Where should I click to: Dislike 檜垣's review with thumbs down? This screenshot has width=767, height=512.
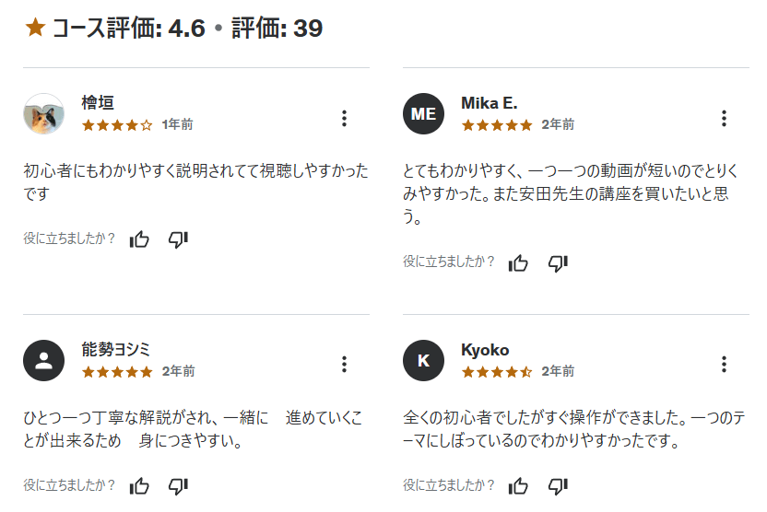click(x=178, y=239)
